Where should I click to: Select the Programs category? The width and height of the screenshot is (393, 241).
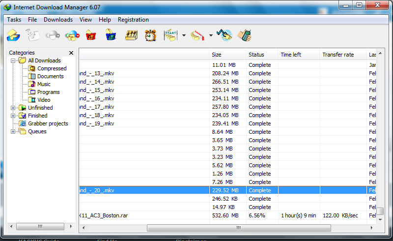pyautogui.click(x=48, y=92)
